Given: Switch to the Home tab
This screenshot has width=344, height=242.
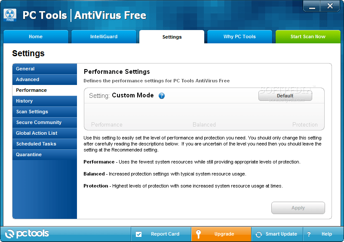Looking at the screenshot, I should [36, 36].
